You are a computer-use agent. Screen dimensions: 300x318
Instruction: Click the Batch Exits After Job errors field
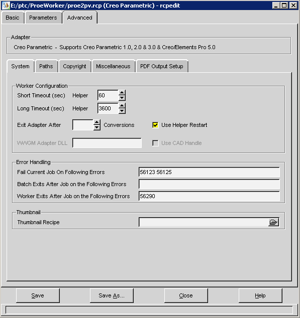pos(209,184)
